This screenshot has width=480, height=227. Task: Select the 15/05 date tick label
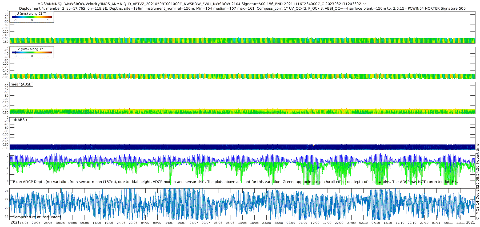[24, 223]
